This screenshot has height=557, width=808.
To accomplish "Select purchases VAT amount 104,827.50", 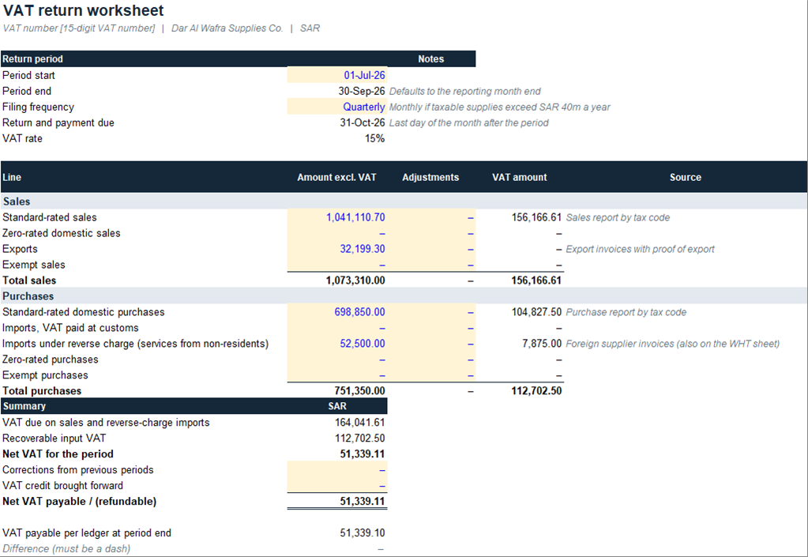I will [536, 312].
